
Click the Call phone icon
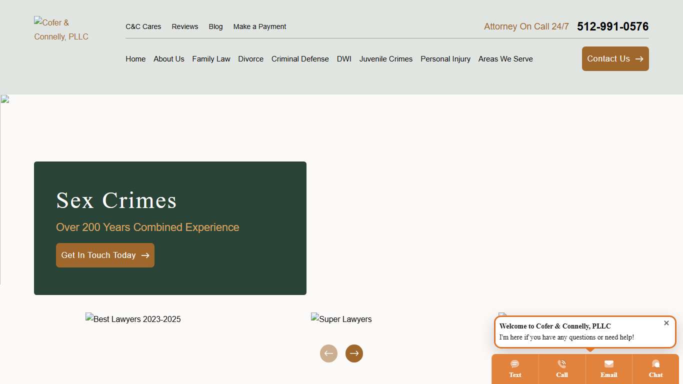[562, 364]
